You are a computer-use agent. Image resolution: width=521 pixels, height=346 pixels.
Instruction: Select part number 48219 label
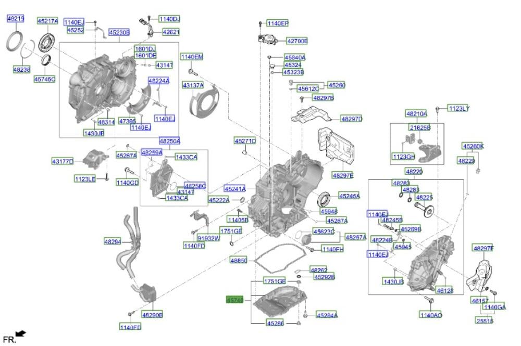click(x=15, y=19)
